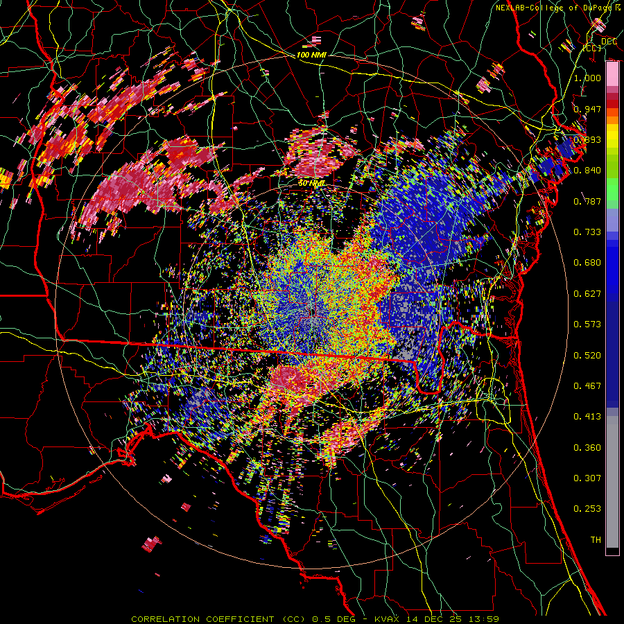Click the 13:59 timestamp in footer
The height and width of the screenshot is (624, 624).
485,619
